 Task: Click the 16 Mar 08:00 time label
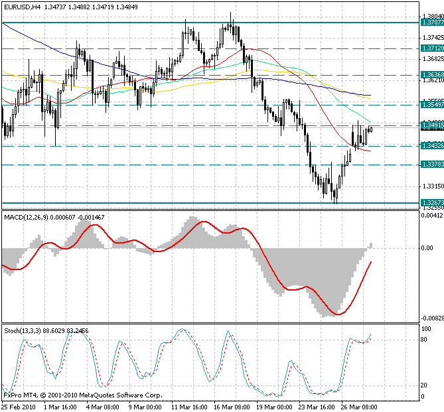[232, 407]
